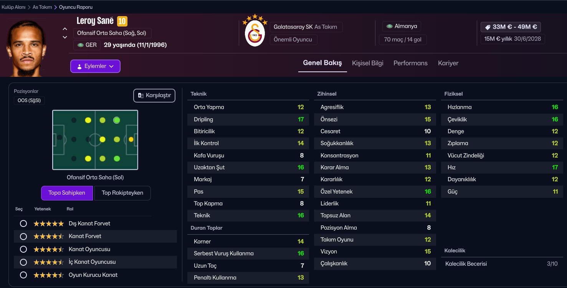
Task: Choose the Oyun Kurucu Kanat radio option
Action: click(x=23, y=275)
